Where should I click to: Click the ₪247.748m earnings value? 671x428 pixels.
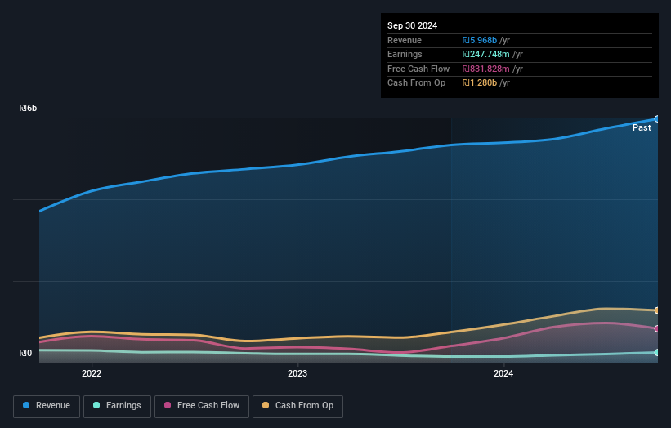485,54
